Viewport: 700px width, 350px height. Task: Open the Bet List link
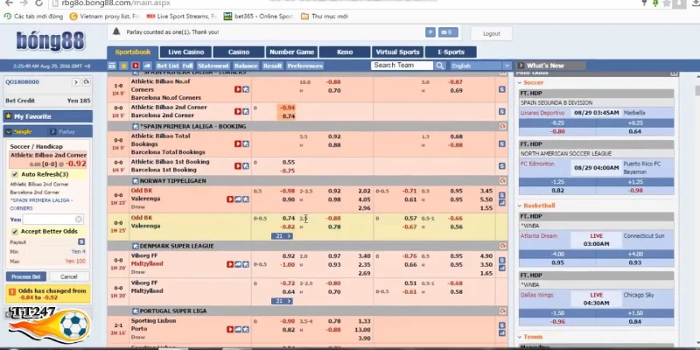click(x=168, y=66)
